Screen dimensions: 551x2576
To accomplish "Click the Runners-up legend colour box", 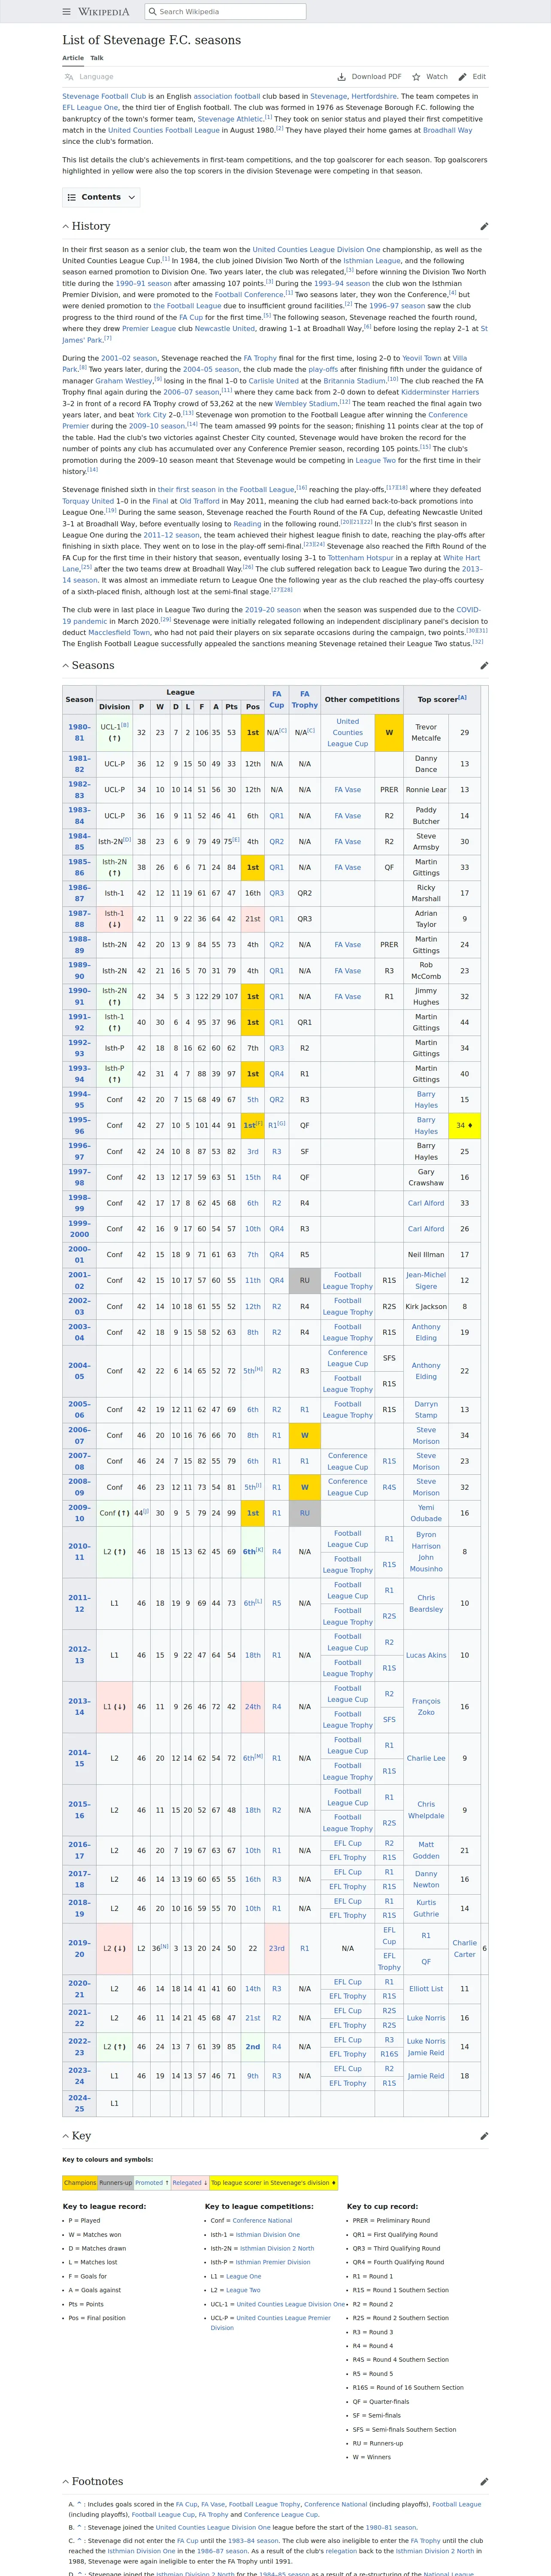I will pyautogui.click(x=116, y=2183).
